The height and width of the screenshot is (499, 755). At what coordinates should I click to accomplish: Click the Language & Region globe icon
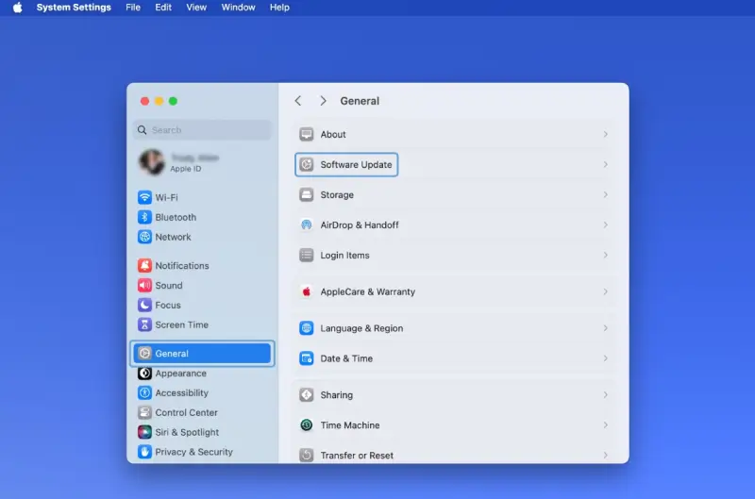tap(306, 328)
